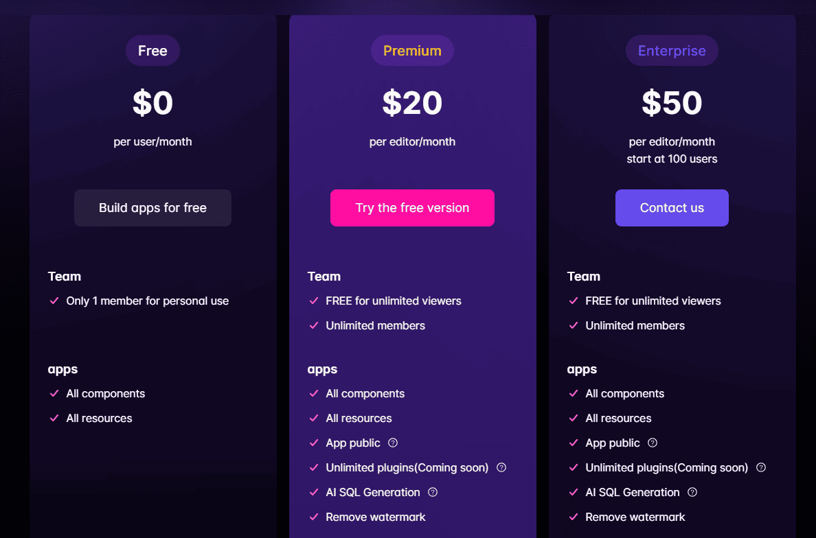Screen dimensions: 816x538
Task: Open help icon beside Unlimited plugins in Premium
Action: [501, 467]
